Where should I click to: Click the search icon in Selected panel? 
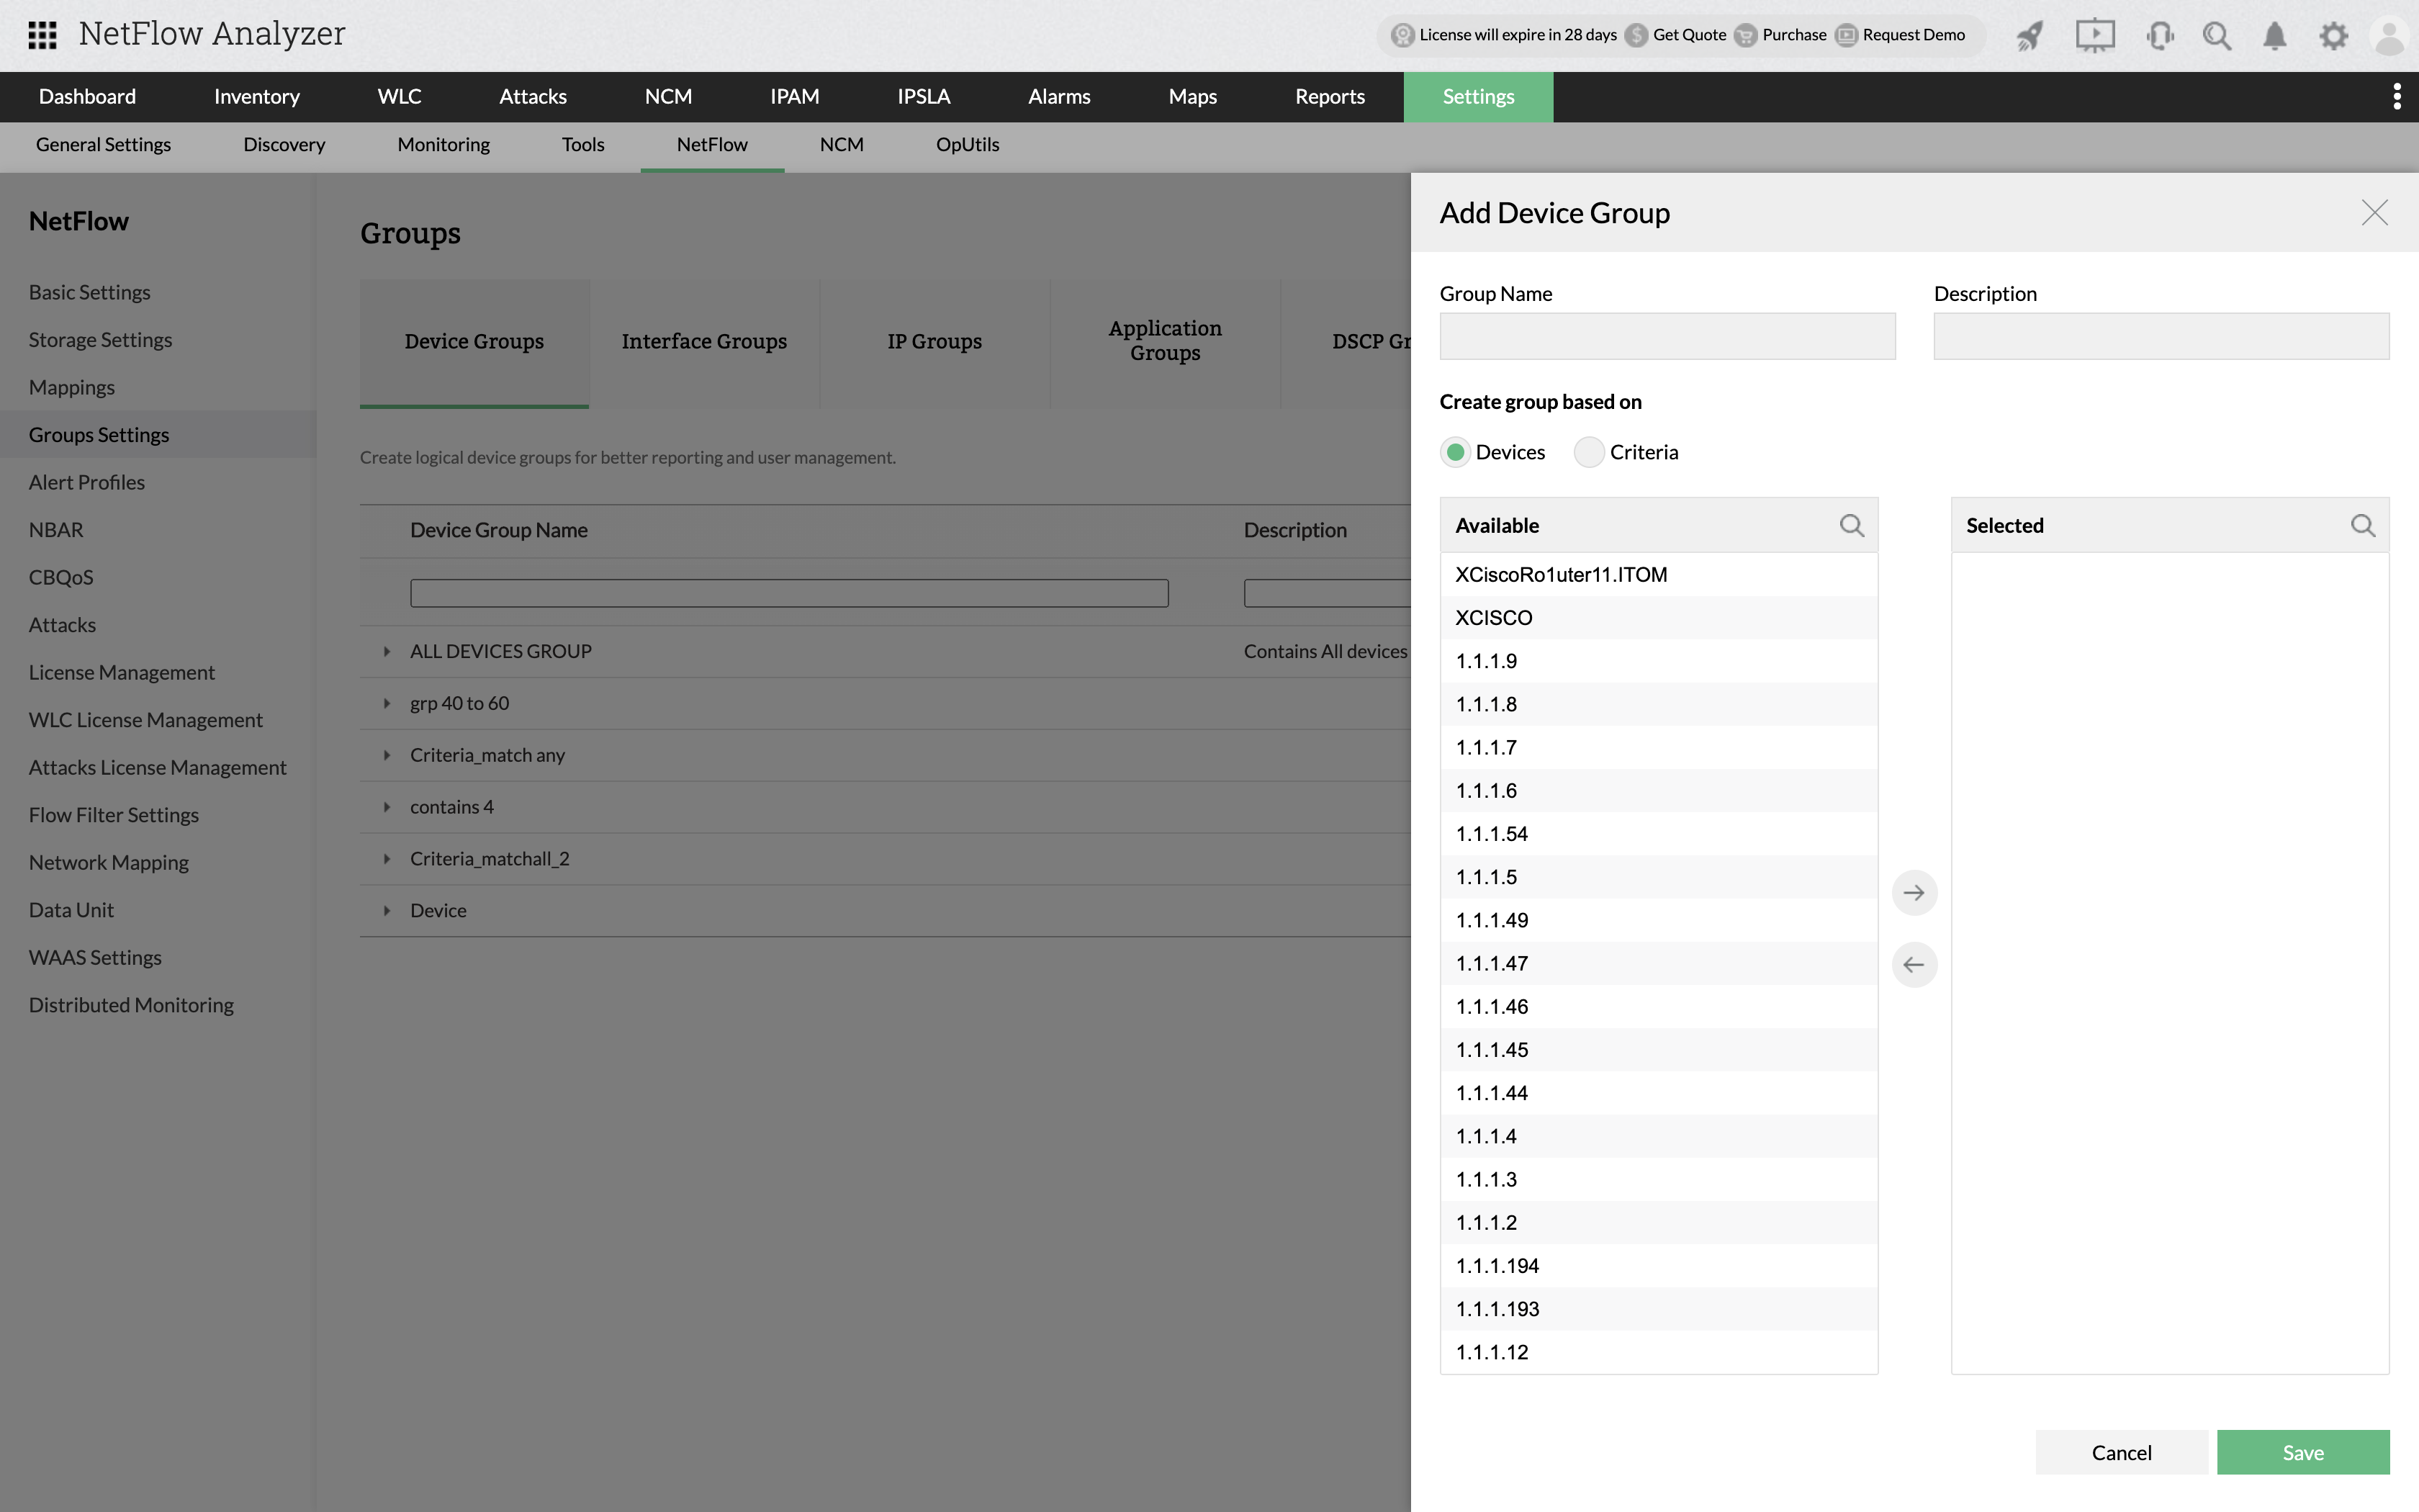[x=2363, y=525]
